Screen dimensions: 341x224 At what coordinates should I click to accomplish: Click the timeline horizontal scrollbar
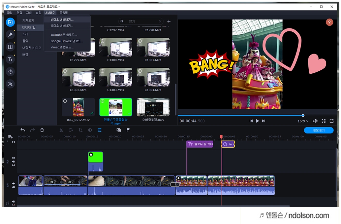pyautogui.click(x=153, y=206)
